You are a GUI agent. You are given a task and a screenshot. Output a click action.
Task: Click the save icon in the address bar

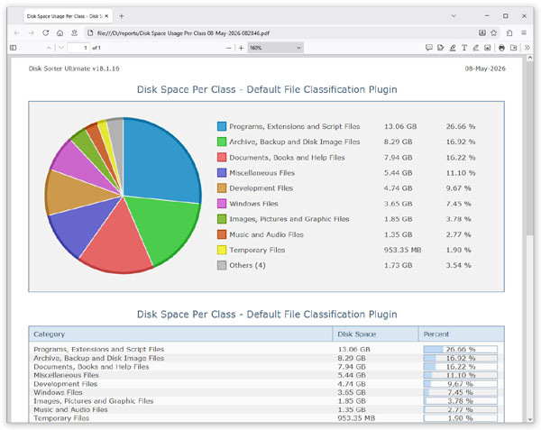click(482, 33)
